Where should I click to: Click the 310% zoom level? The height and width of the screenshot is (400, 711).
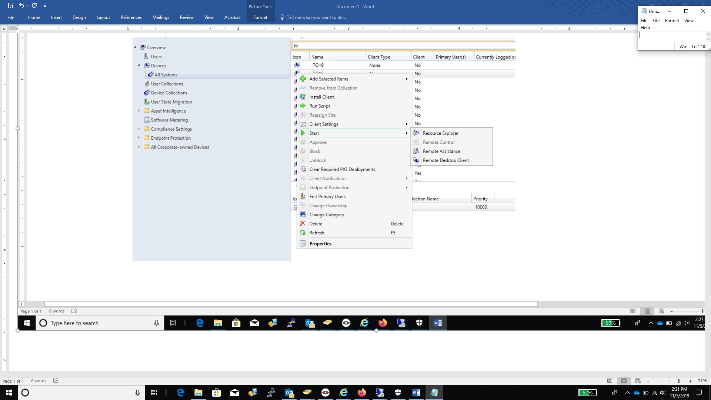[702, 381]
